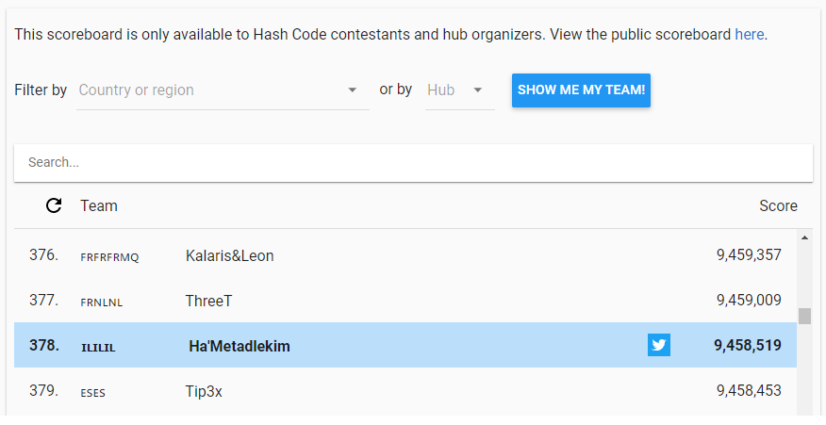Click the Country or region dropdown arrow
Viewport: 826px width, 425px height.
pos(353,90)
